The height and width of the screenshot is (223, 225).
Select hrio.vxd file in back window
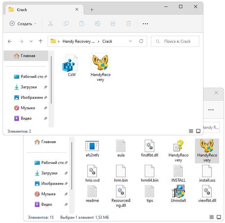coord(92,173)
